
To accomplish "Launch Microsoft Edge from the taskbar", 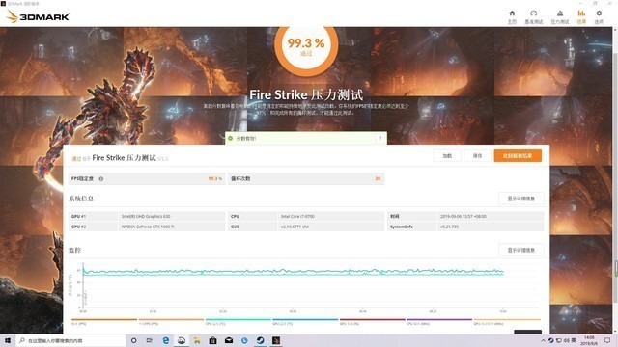I will [x=165, y=340].
